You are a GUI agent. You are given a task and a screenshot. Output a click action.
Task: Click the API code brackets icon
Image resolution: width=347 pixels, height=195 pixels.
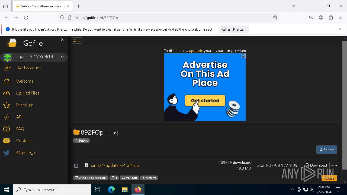[7, 117]
